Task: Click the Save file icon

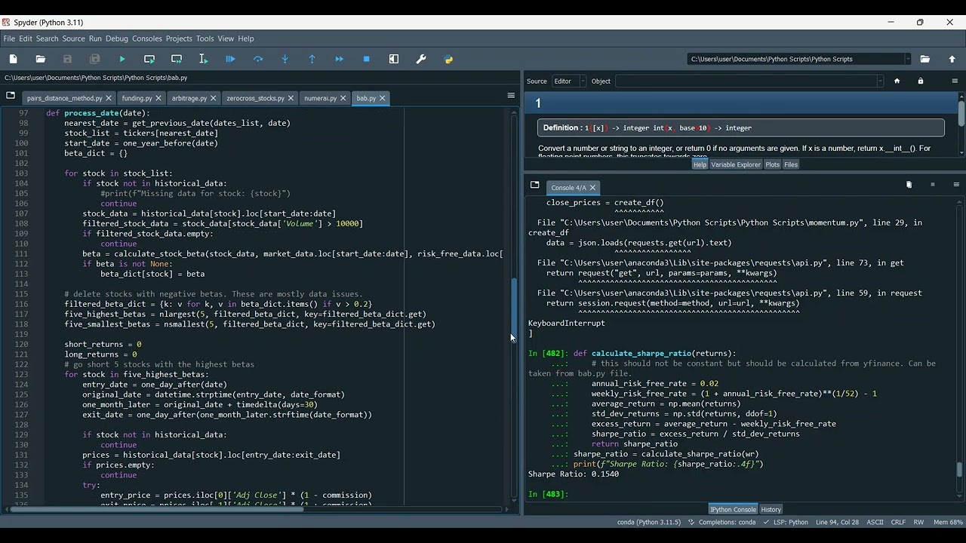Action: click(68, 59)
